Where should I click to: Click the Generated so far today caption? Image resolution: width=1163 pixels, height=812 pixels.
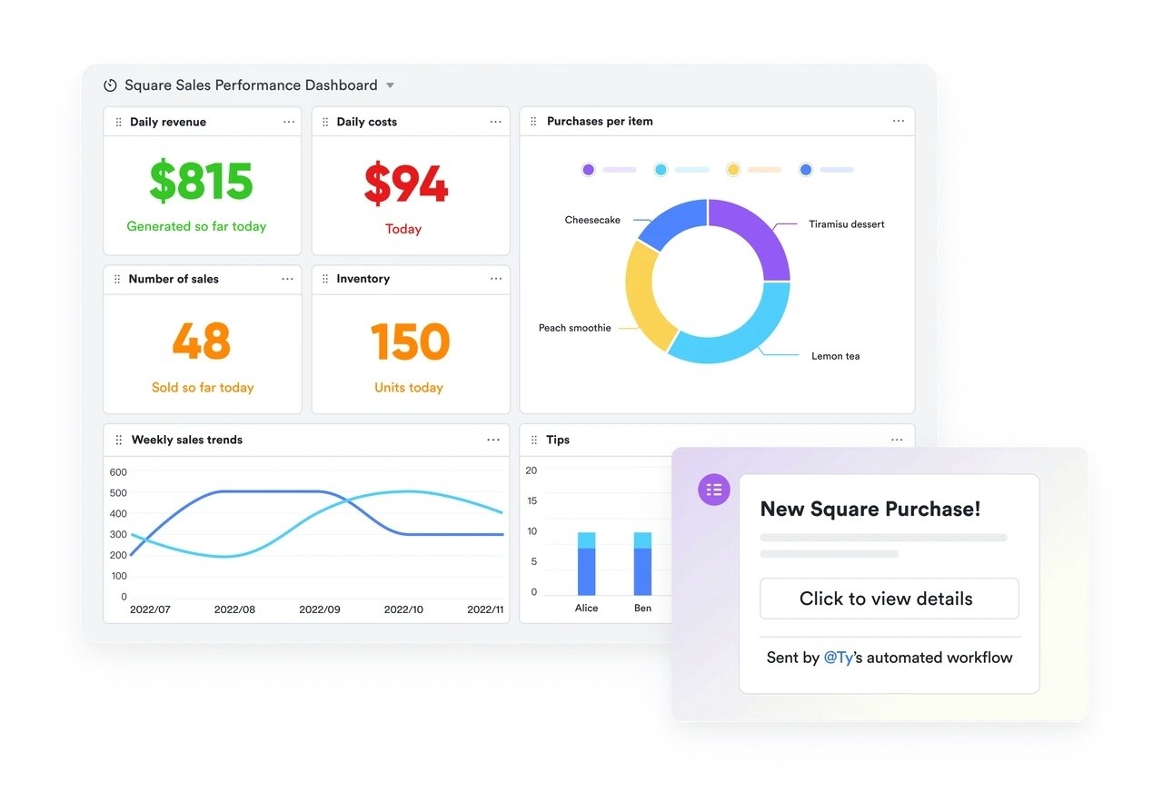point(196,226)
